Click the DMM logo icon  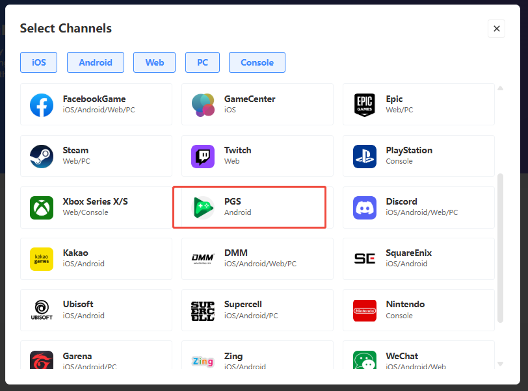click(203, 259)
